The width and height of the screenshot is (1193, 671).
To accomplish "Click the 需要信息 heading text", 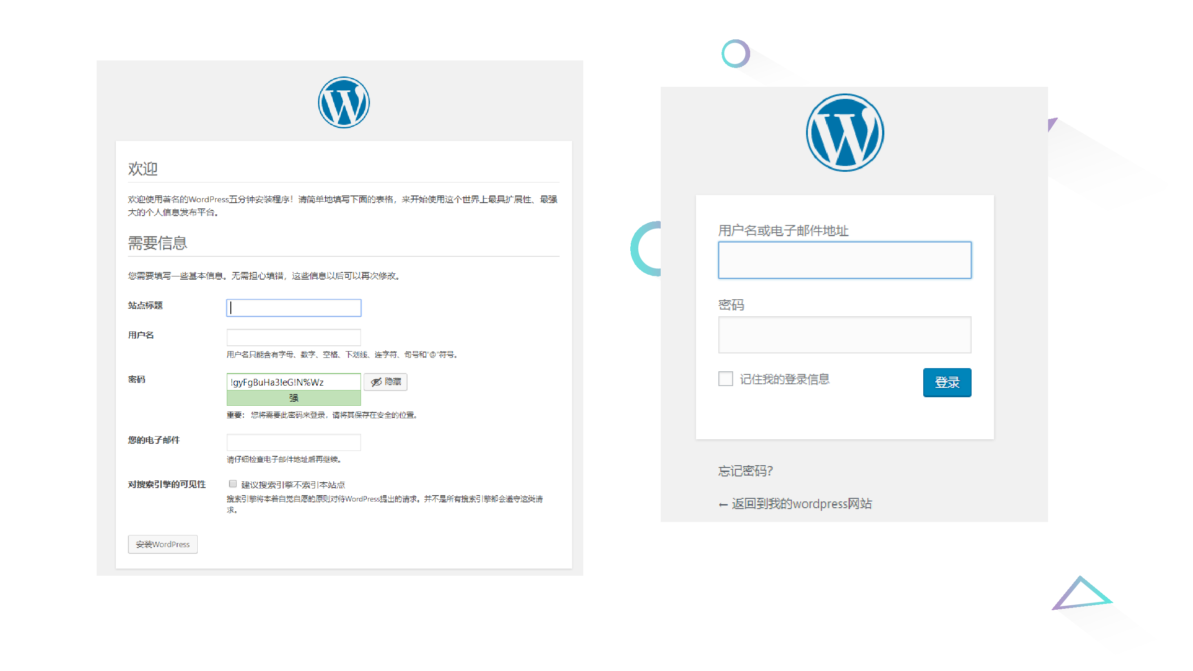I will (x=157, y=243).
